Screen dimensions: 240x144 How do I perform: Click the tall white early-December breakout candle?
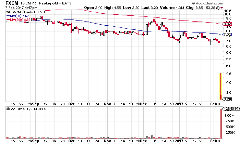click(147, 29)
